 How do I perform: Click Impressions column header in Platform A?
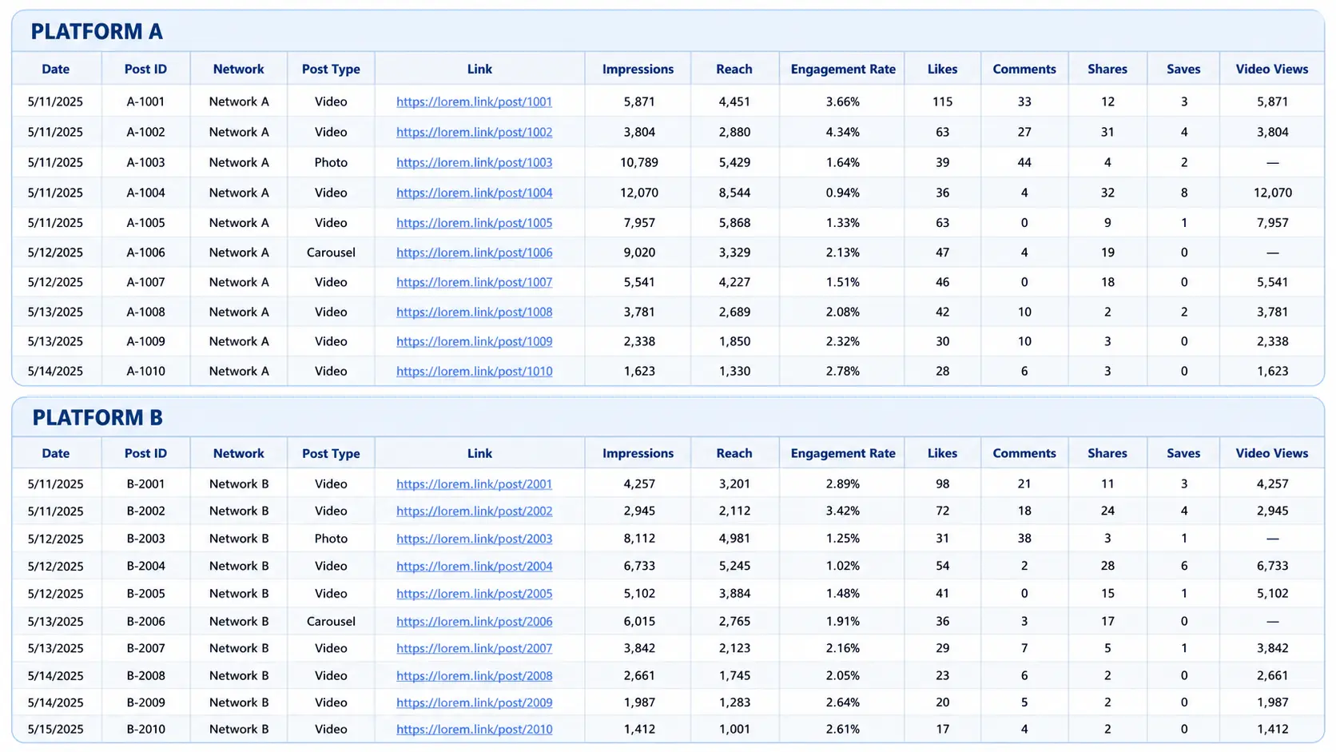coord(638,70)
